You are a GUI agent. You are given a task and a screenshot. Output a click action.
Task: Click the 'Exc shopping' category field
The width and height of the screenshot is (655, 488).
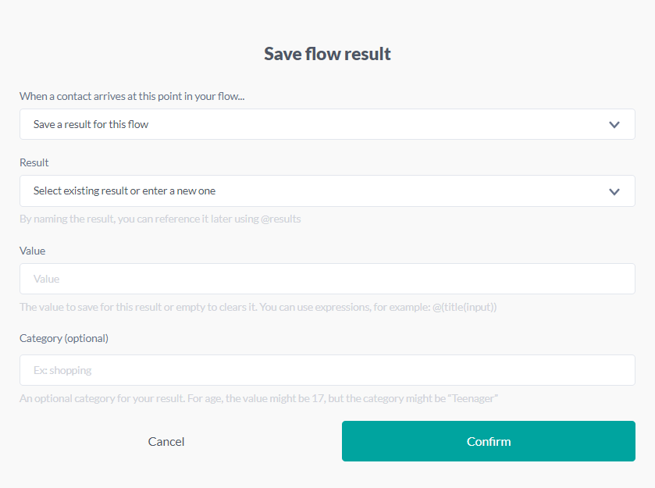click(327, 370)
